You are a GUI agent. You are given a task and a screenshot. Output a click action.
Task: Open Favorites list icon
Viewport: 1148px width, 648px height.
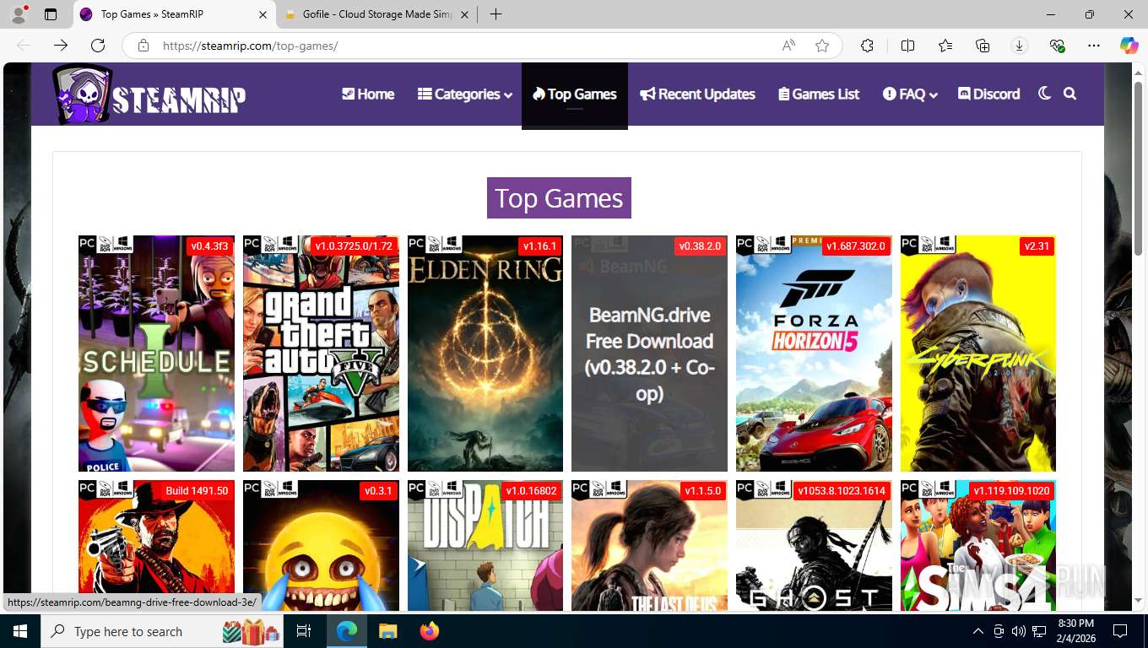(x=945, y=46)
